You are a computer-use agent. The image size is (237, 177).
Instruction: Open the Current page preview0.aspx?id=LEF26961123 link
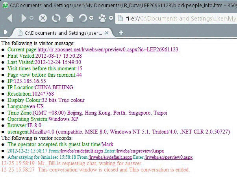(108, 50)
